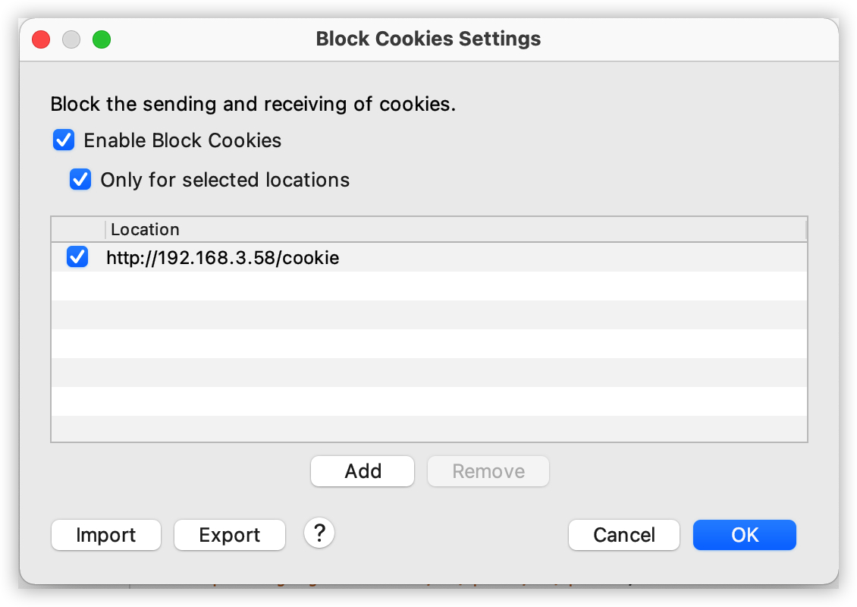Click the green zoom window button
Viewport: 857px width, 607px height.
pos(102,39)
